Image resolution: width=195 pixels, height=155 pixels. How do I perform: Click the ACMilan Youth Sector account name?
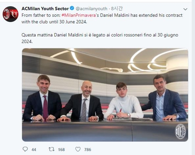pyautogui.click(x=45, y=9)
